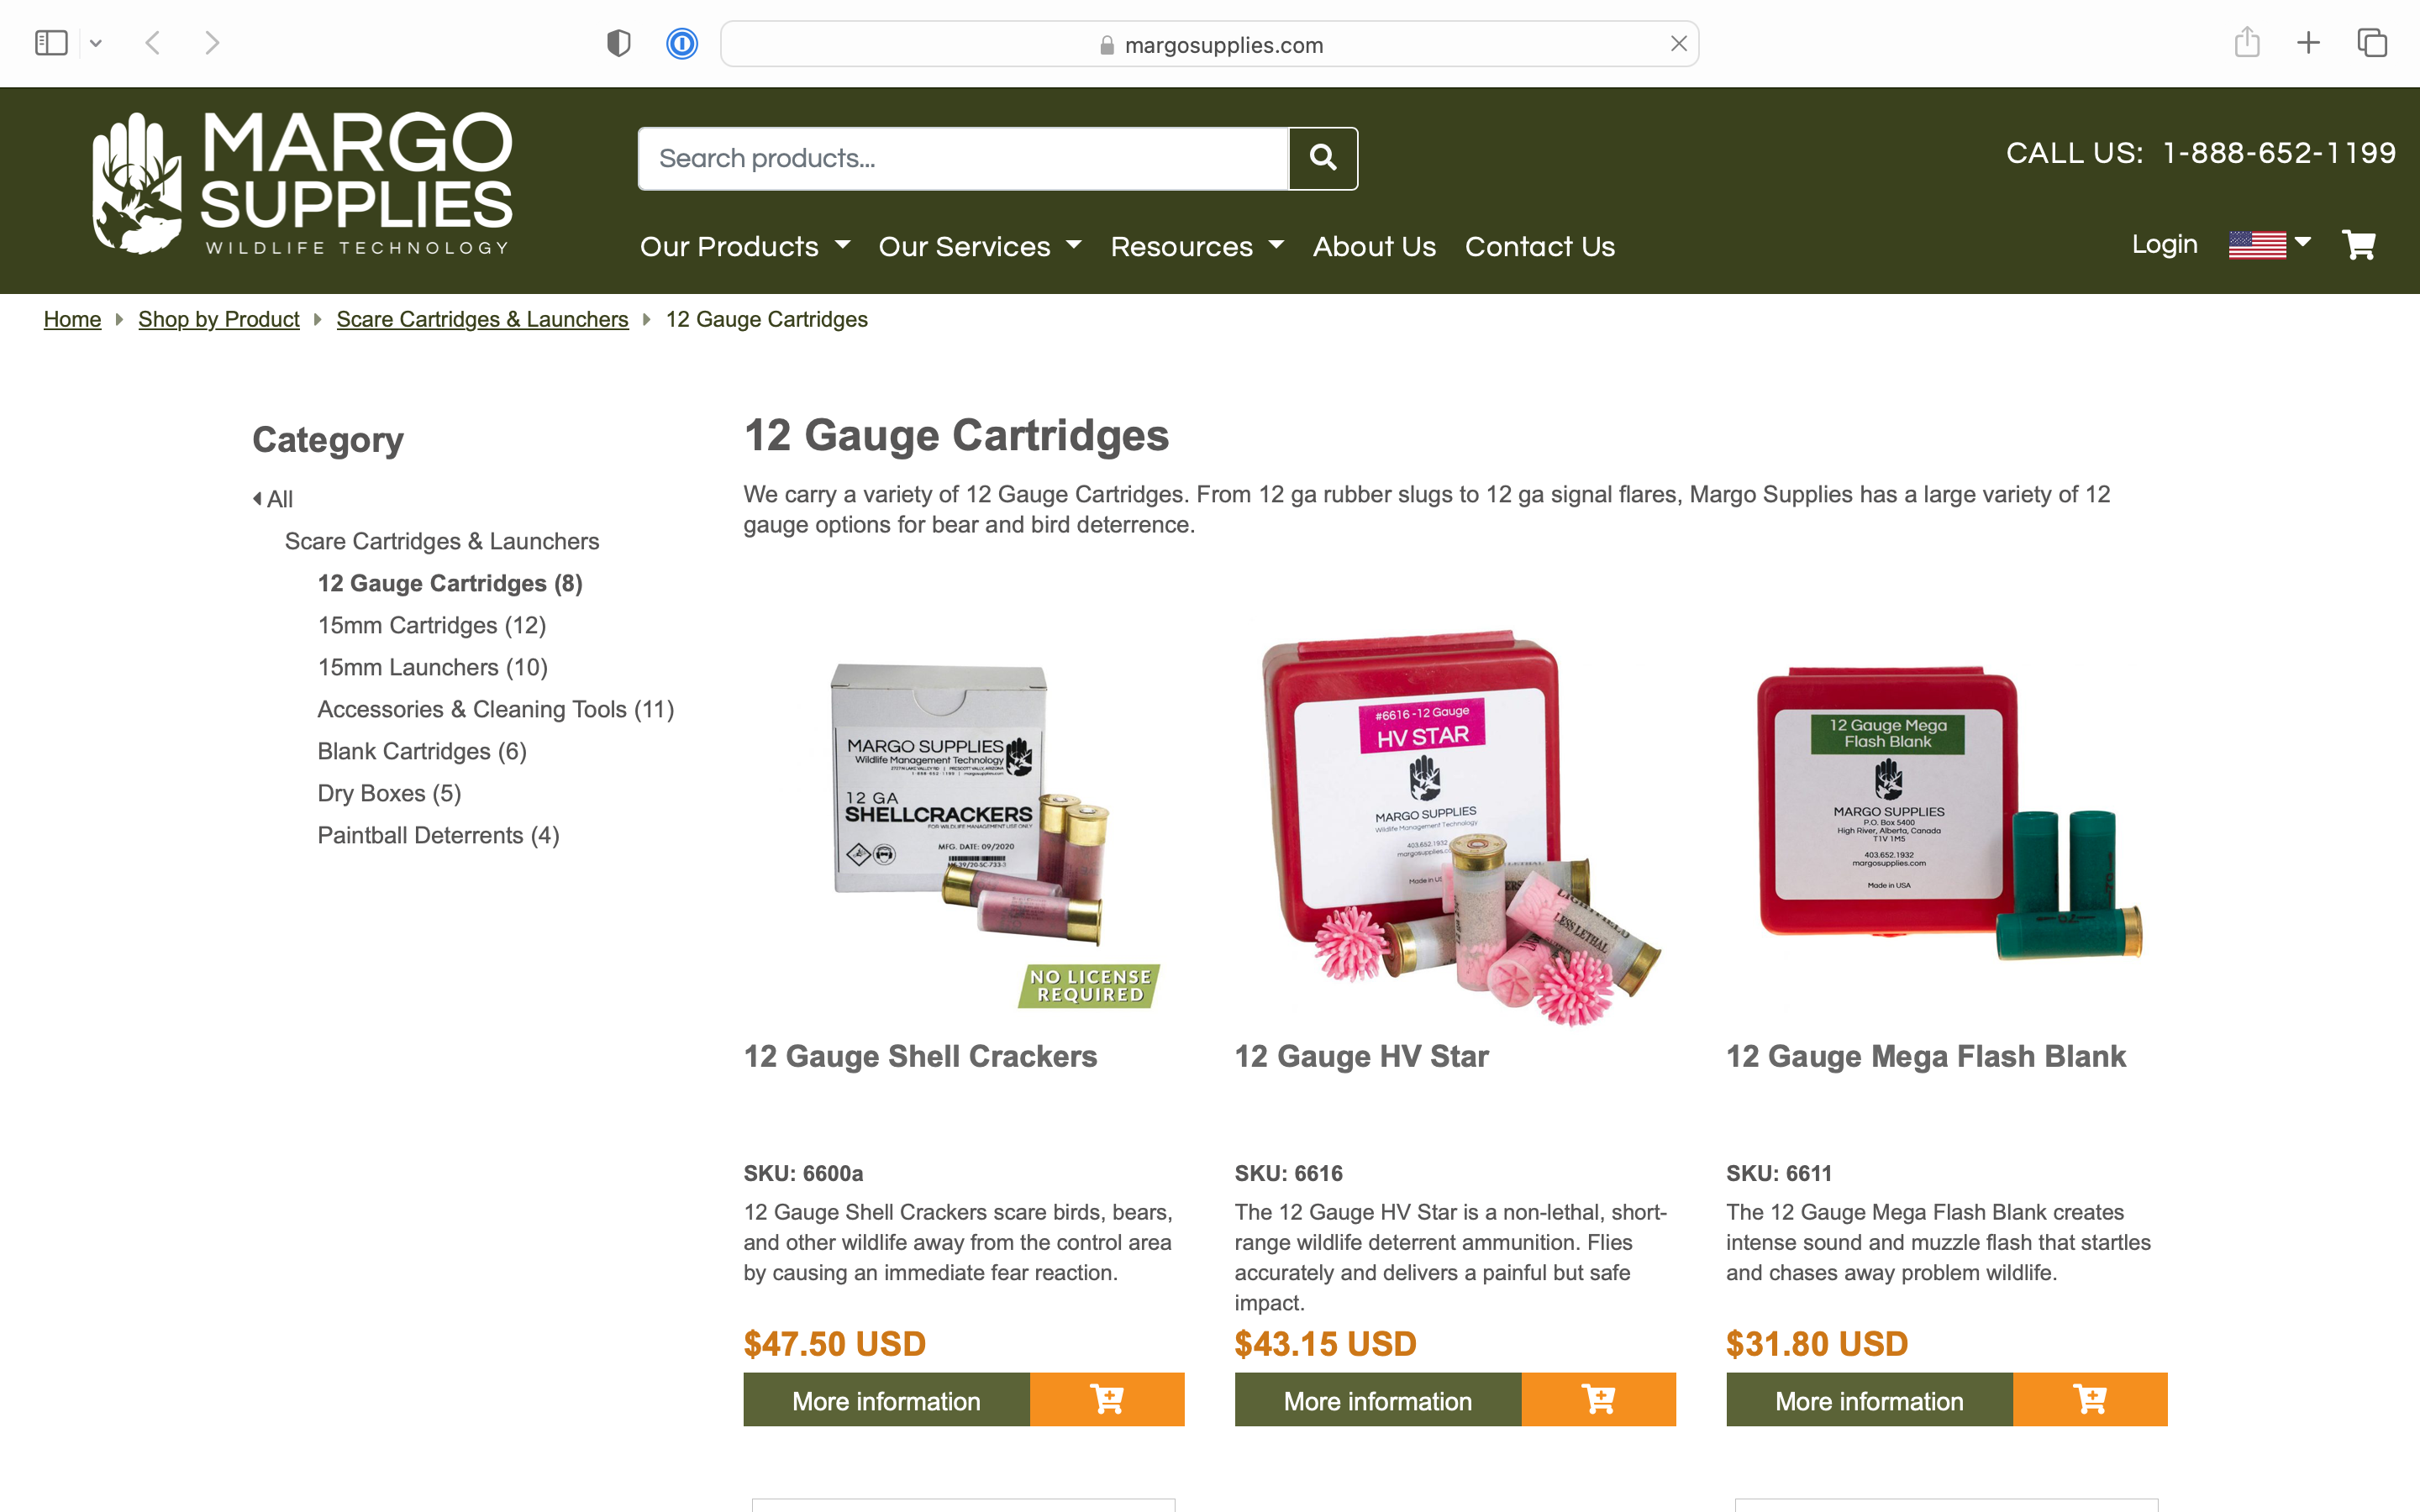Click the 1Password extension icon
Viewport: 2420px width, 1512px height.
coord(681,44)
